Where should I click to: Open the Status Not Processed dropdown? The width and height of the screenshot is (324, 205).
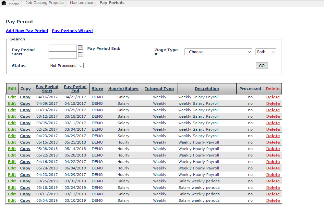66,66
